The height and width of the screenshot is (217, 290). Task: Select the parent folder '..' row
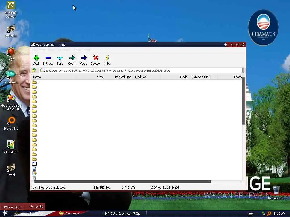pos(36,82)
